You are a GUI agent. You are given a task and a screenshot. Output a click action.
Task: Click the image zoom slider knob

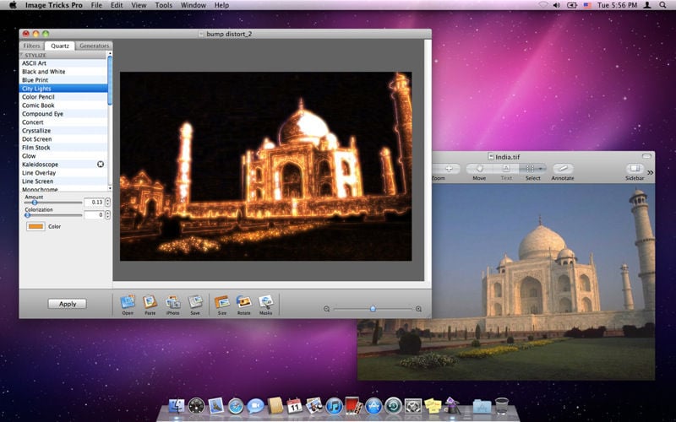pos(373,309)
